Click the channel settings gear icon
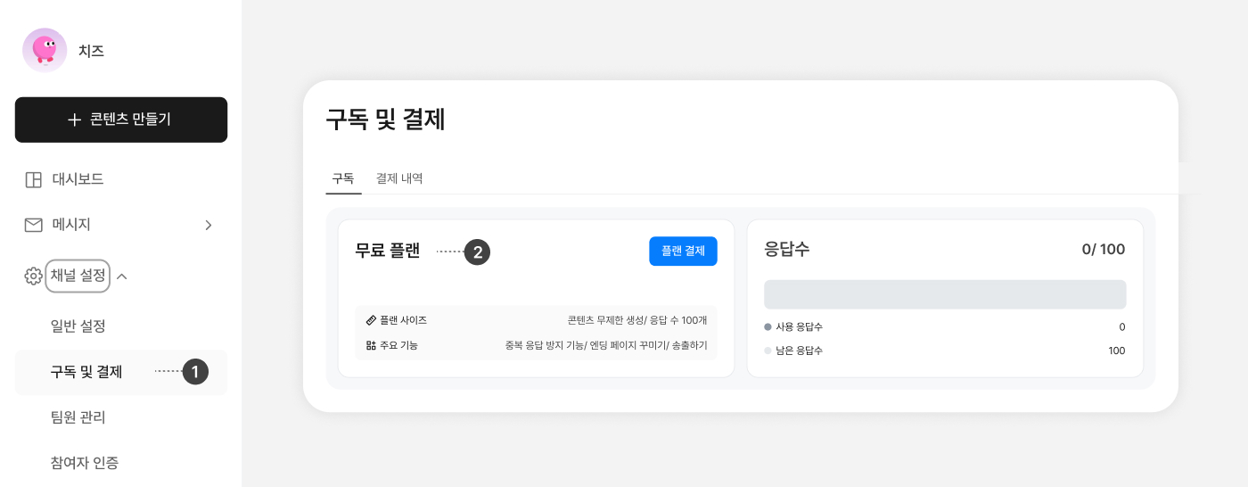Screen dimensions: 1248x487 (33, 277)
